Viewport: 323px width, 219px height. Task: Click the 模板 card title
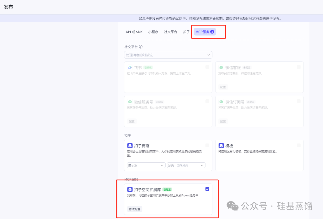tap(229, 146)
